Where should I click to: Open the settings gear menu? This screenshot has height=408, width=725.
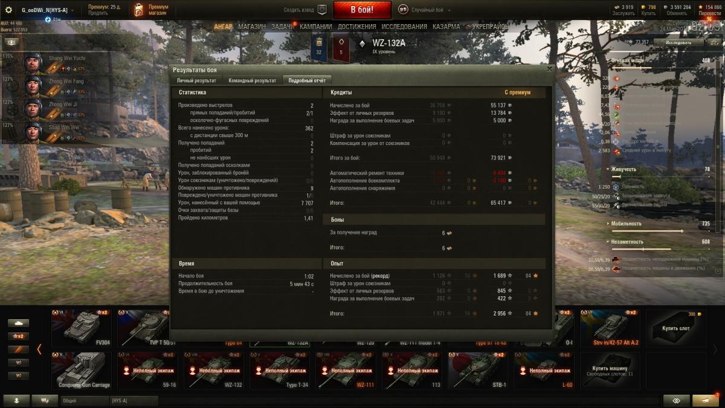pyautogui.click(x=9, y=10)
